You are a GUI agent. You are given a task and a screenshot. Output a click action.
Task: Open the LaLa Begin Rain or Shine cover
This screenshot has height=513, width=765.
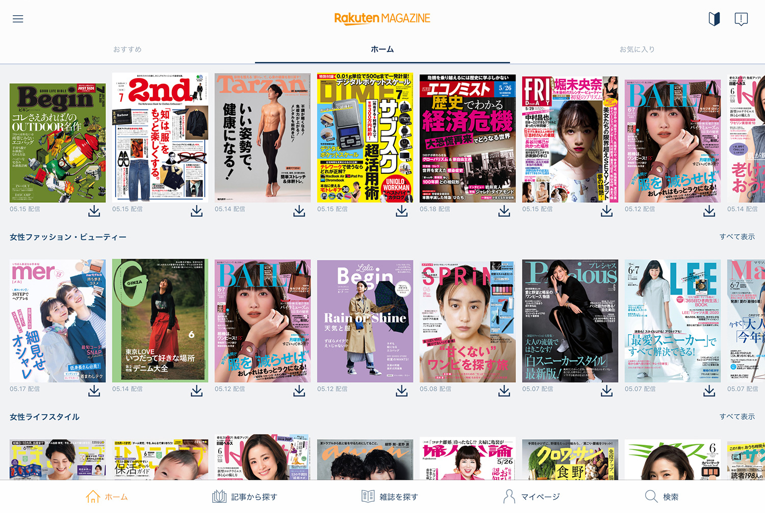365,321
